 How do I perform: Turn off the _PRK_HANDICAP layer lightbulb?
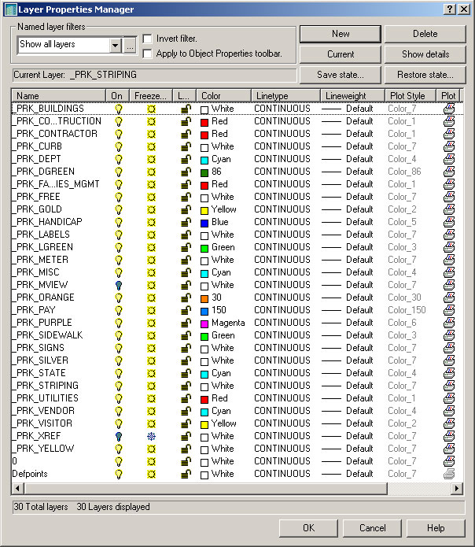tap(119, 222)
